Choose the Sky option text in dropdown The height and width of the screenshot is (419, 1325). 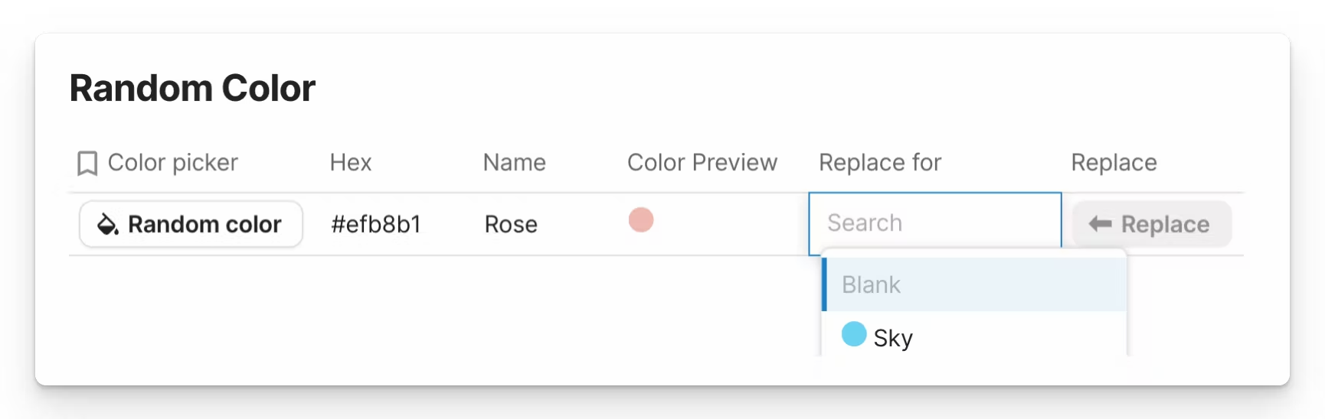pyautogui.click(x=893, y=338)
